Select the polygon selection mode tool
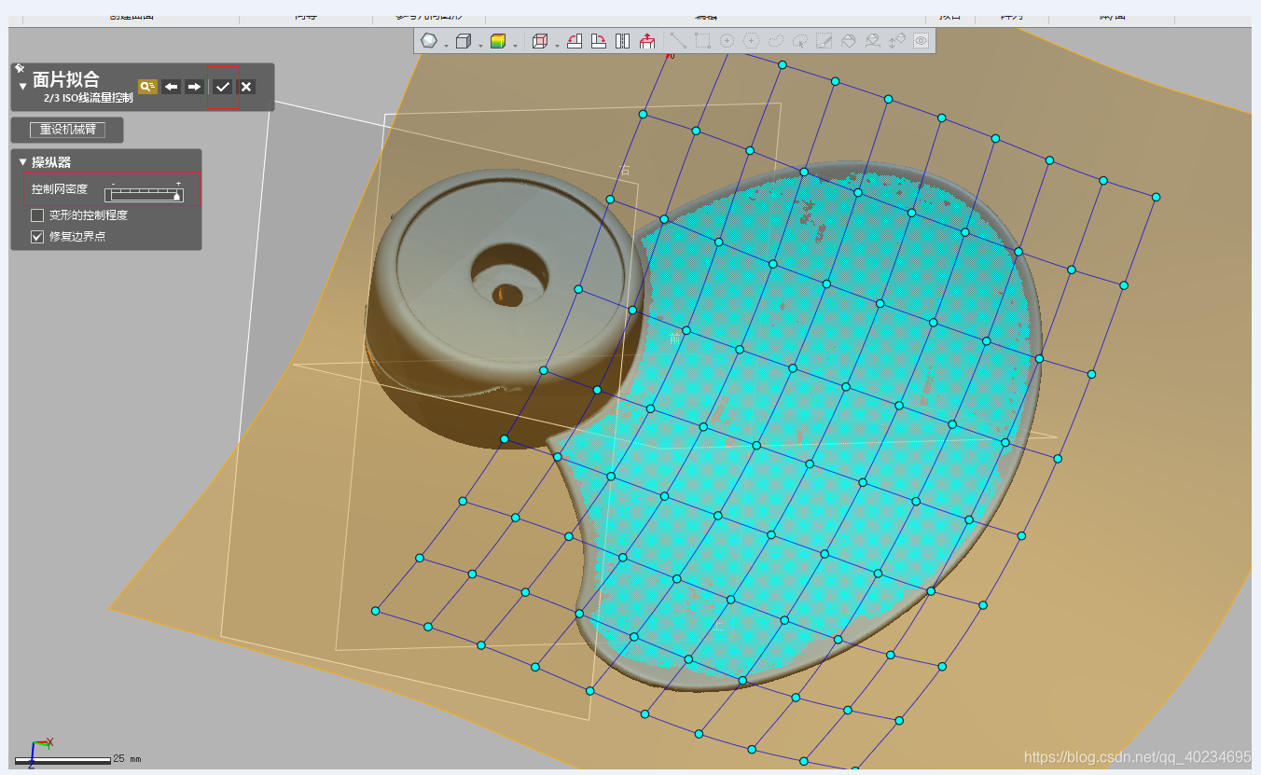This screenshot has height=775, width=1261. point(751,41)
